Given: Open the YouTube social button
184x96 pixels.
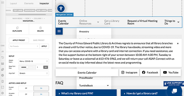Looking at the screenshot, I should tap(171, 73).
